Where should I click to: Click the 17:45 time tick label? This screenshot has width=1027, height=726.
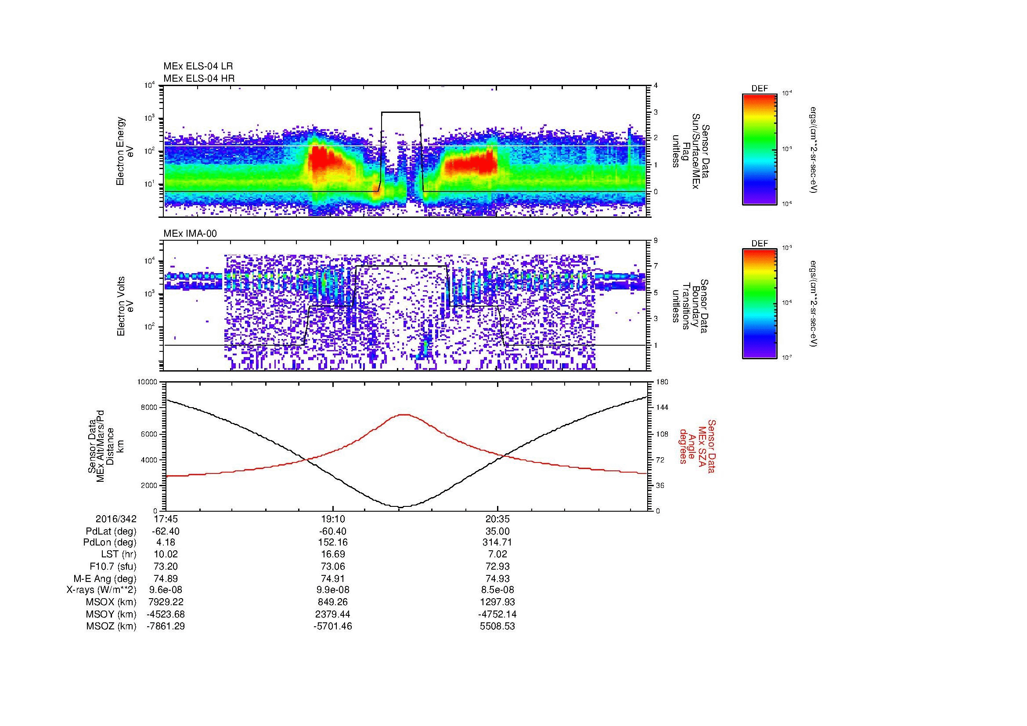tap(166, 519)
